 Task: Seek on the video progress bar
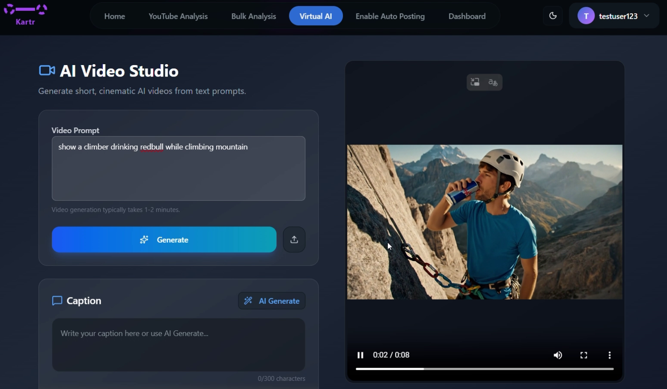[x=485, y=368]
